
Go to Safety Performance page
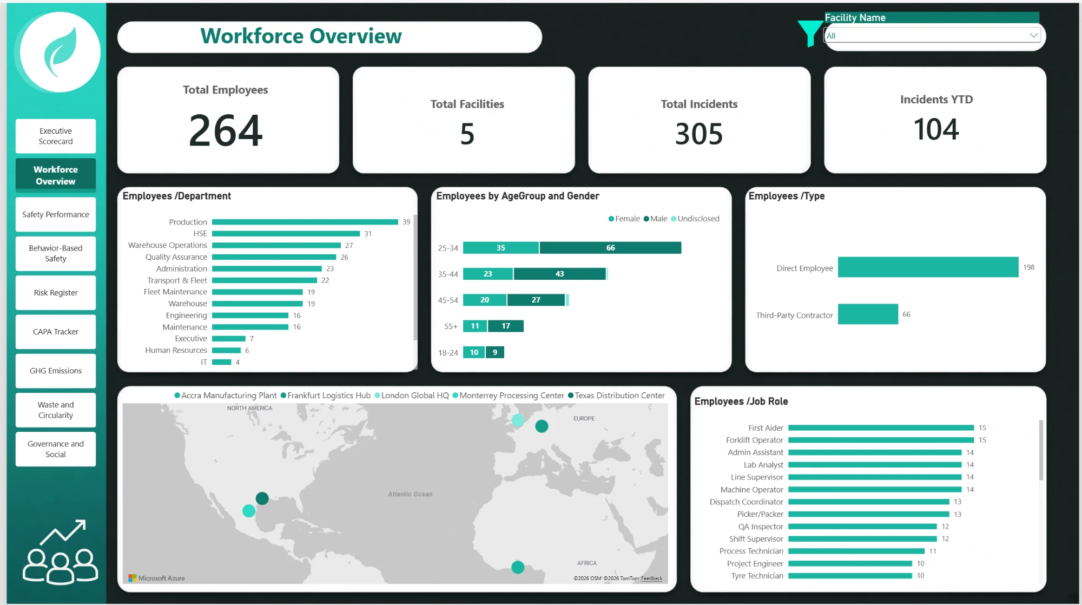(x=56, y=214)
